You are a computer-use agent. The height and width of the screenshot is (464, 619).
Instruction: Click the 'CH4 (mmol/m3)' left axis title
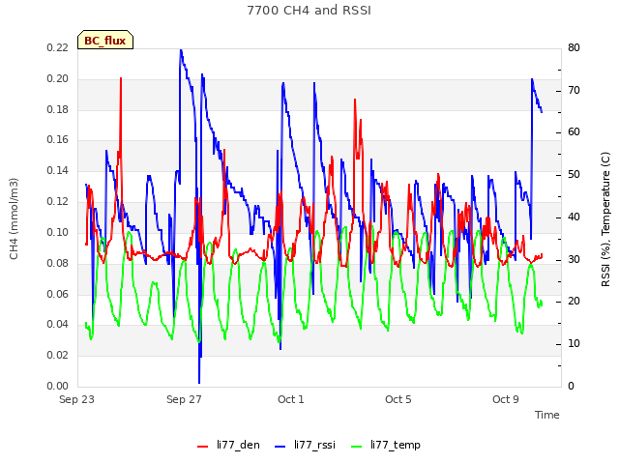[x=14, y=218]
